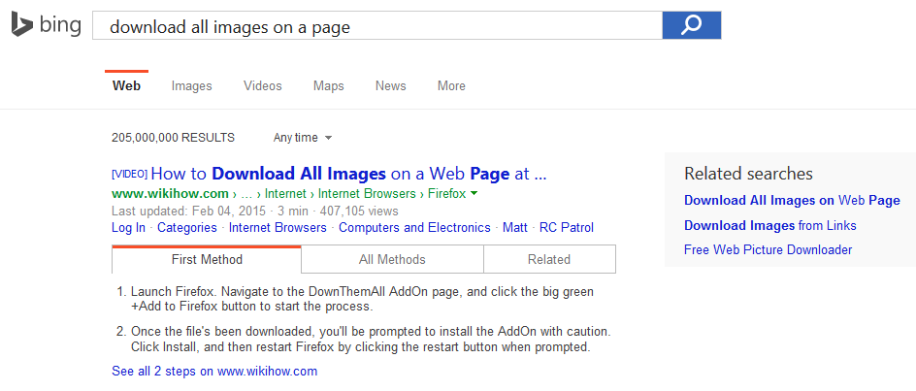Switch to the Related tab
This screenshot has height=391, width=916.
[549, 259]
